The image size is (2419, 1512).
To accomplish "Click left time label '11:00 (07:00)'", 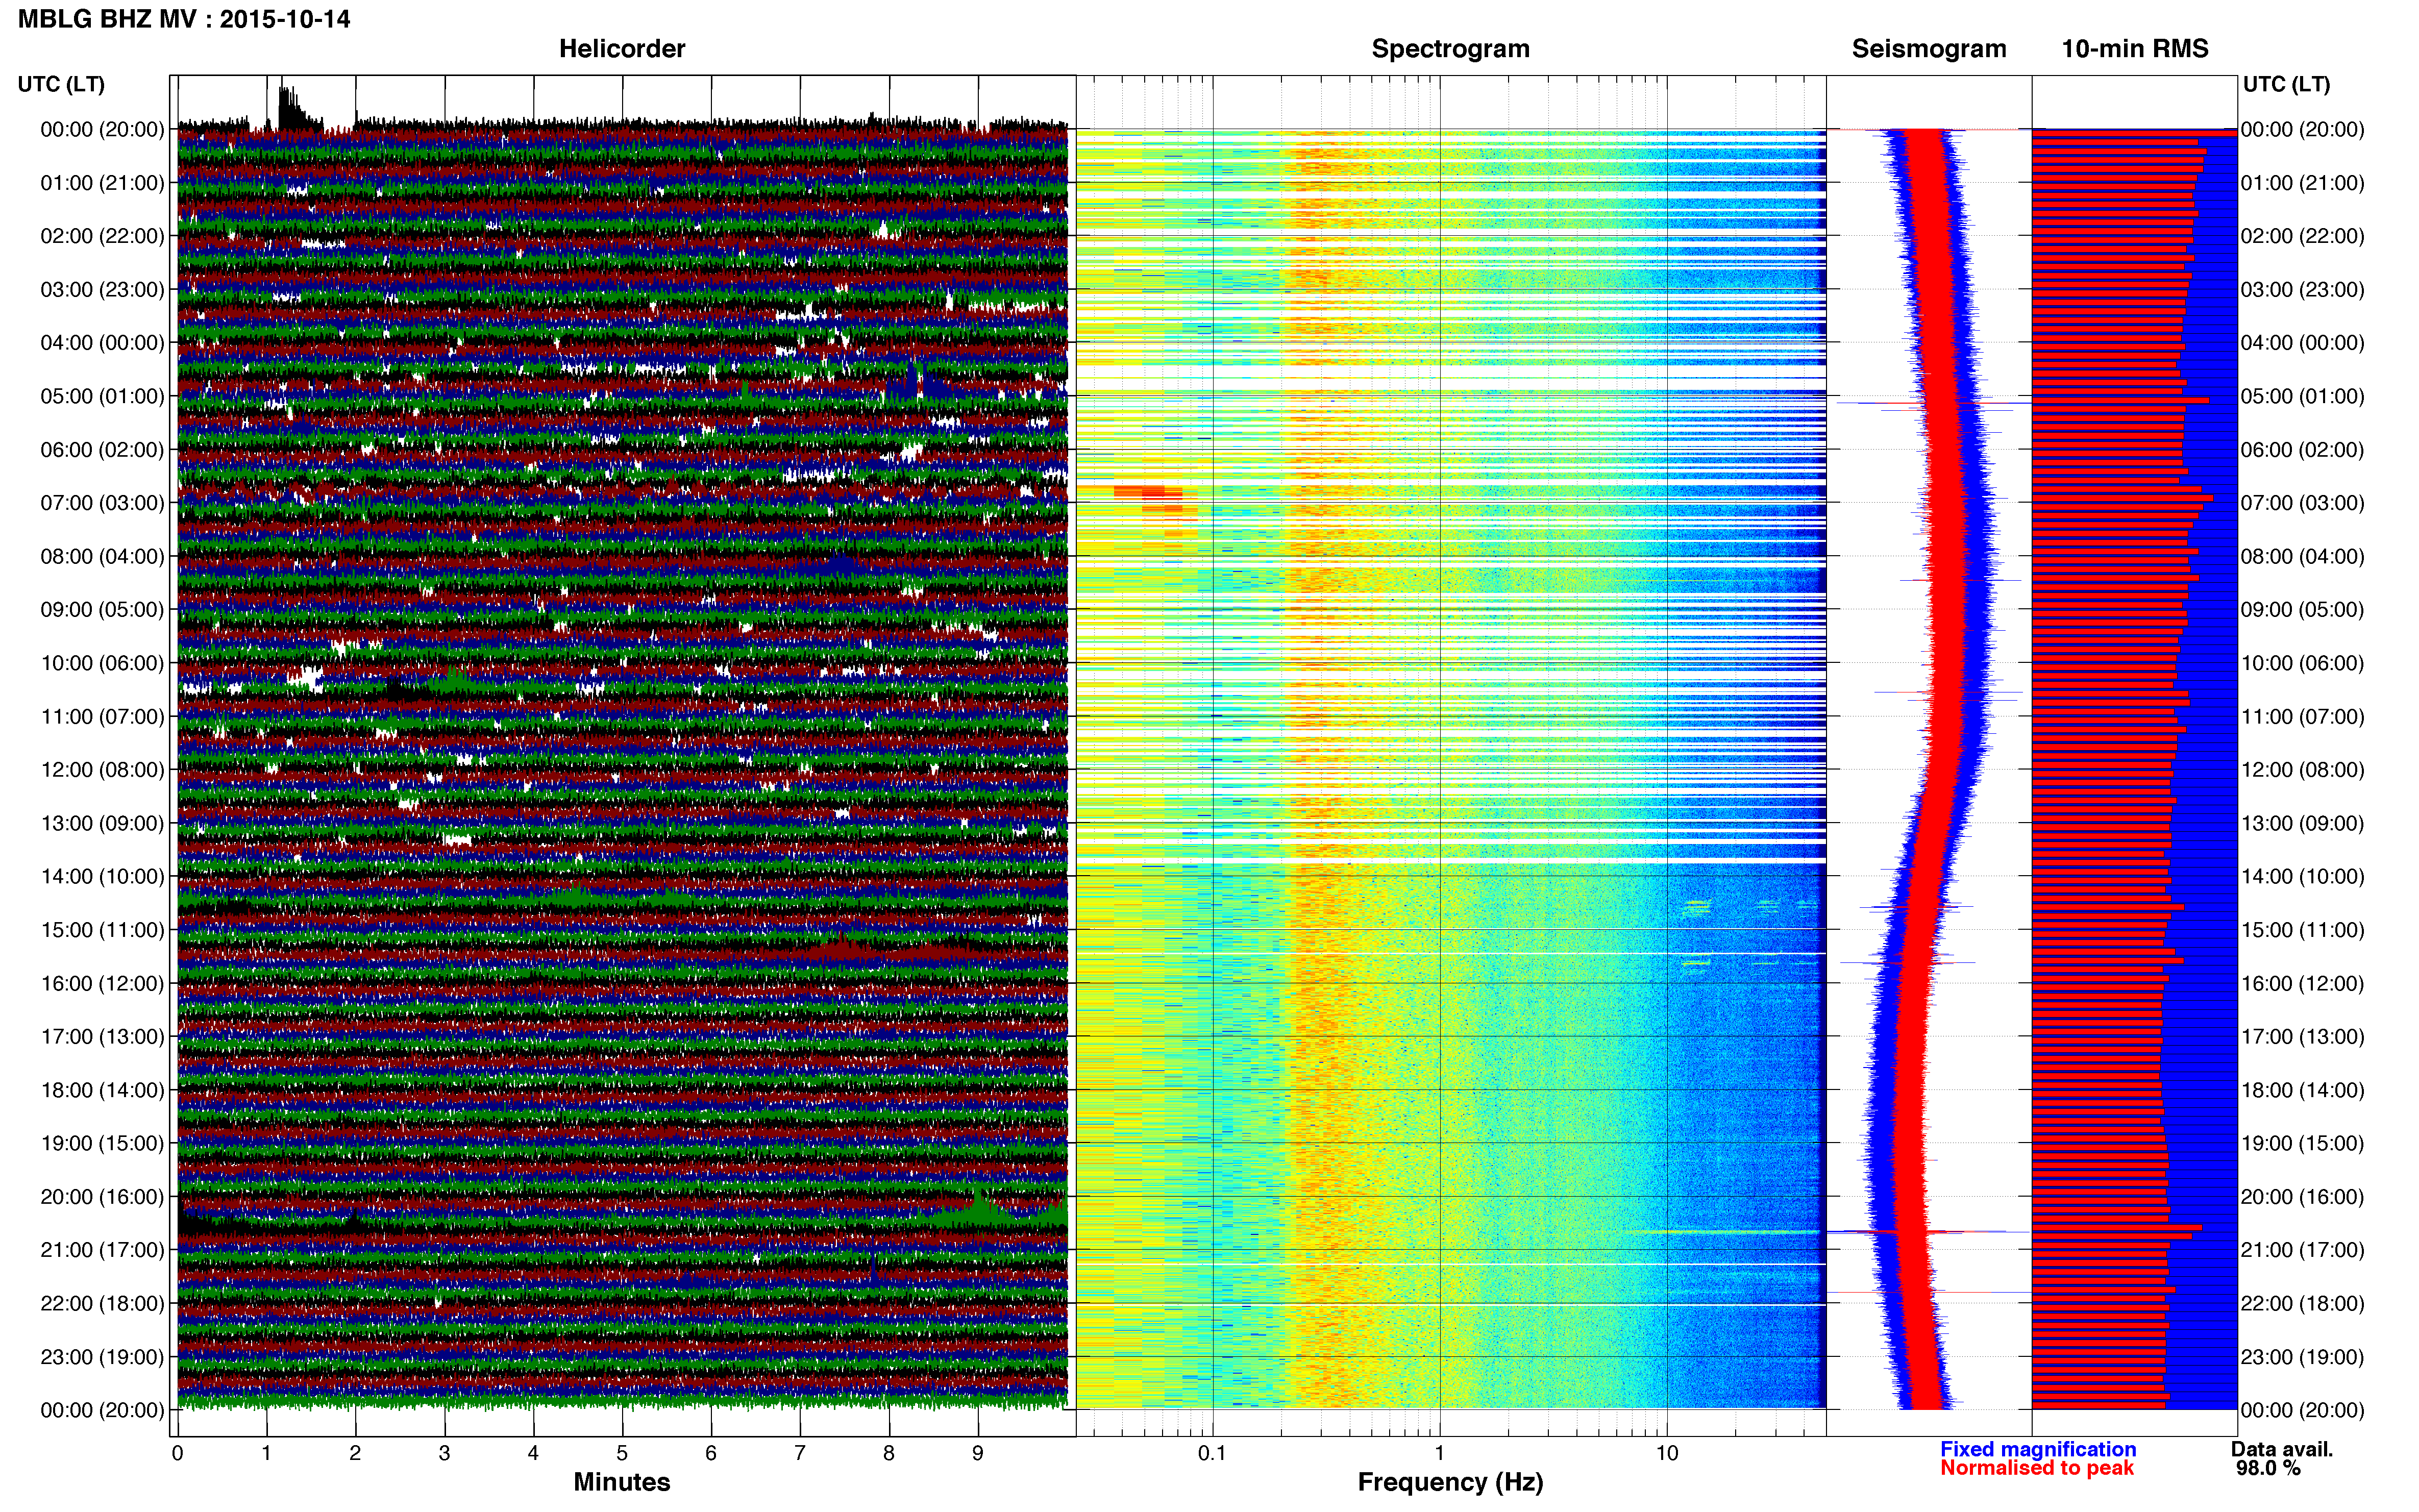I will [x=102, y=717].
